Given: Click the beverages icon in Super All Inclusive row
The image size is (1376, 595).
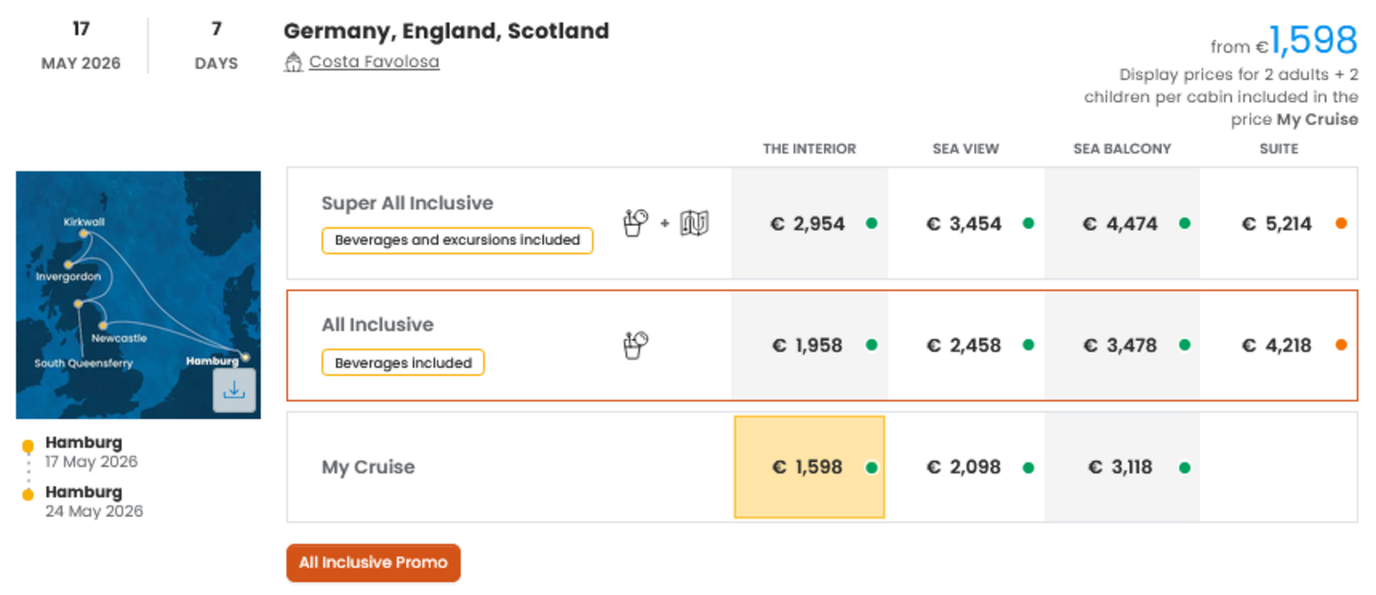Looking at the screenshot, I should click(635, 222).
